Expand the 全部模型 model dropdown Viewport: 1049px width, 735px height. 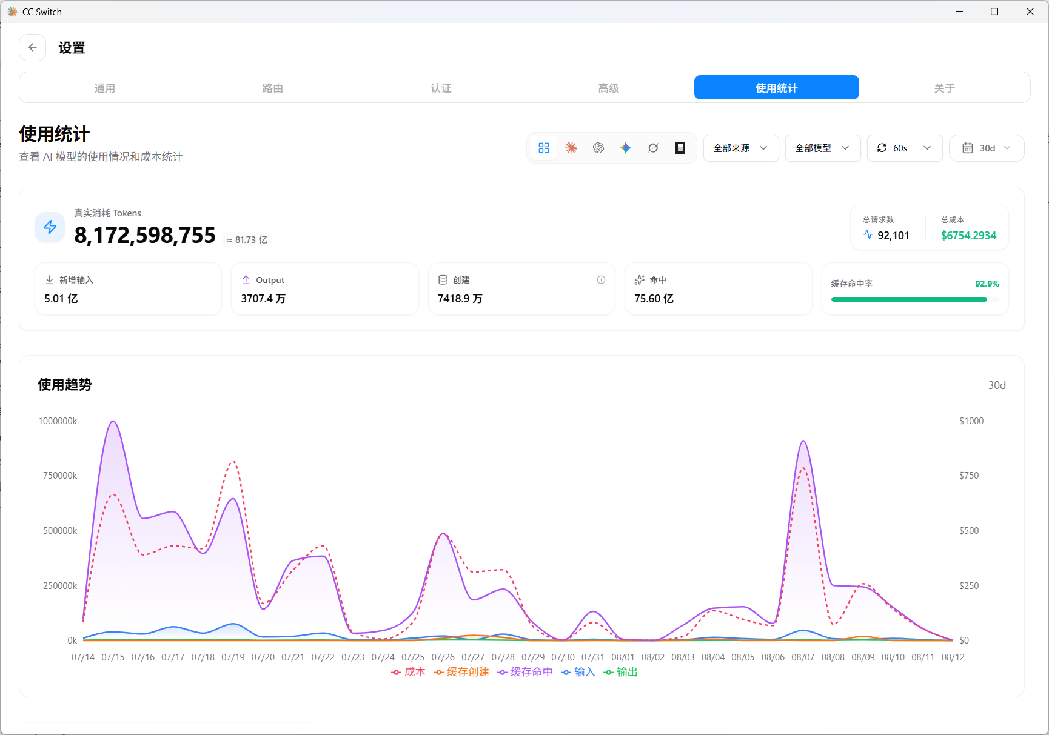pyautogui.click(x=823, y=148)
